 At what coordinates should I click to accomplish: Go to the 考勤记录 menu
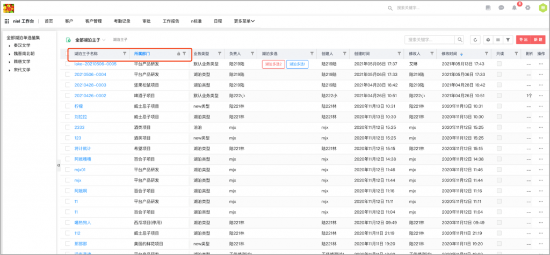click(x=122, y=21)
